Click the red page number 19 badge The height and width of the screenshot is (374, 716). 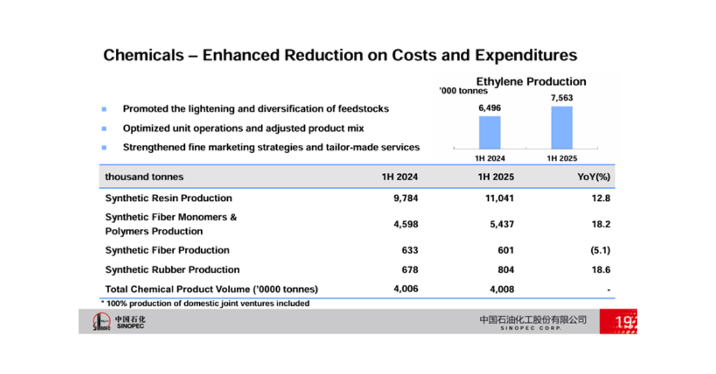[x=619, y=322]
